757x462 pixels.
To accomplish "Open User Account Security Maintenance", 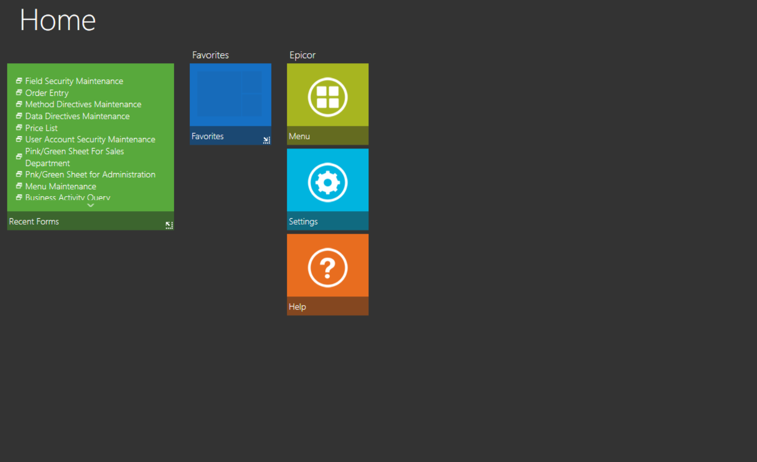I will 90,139.
